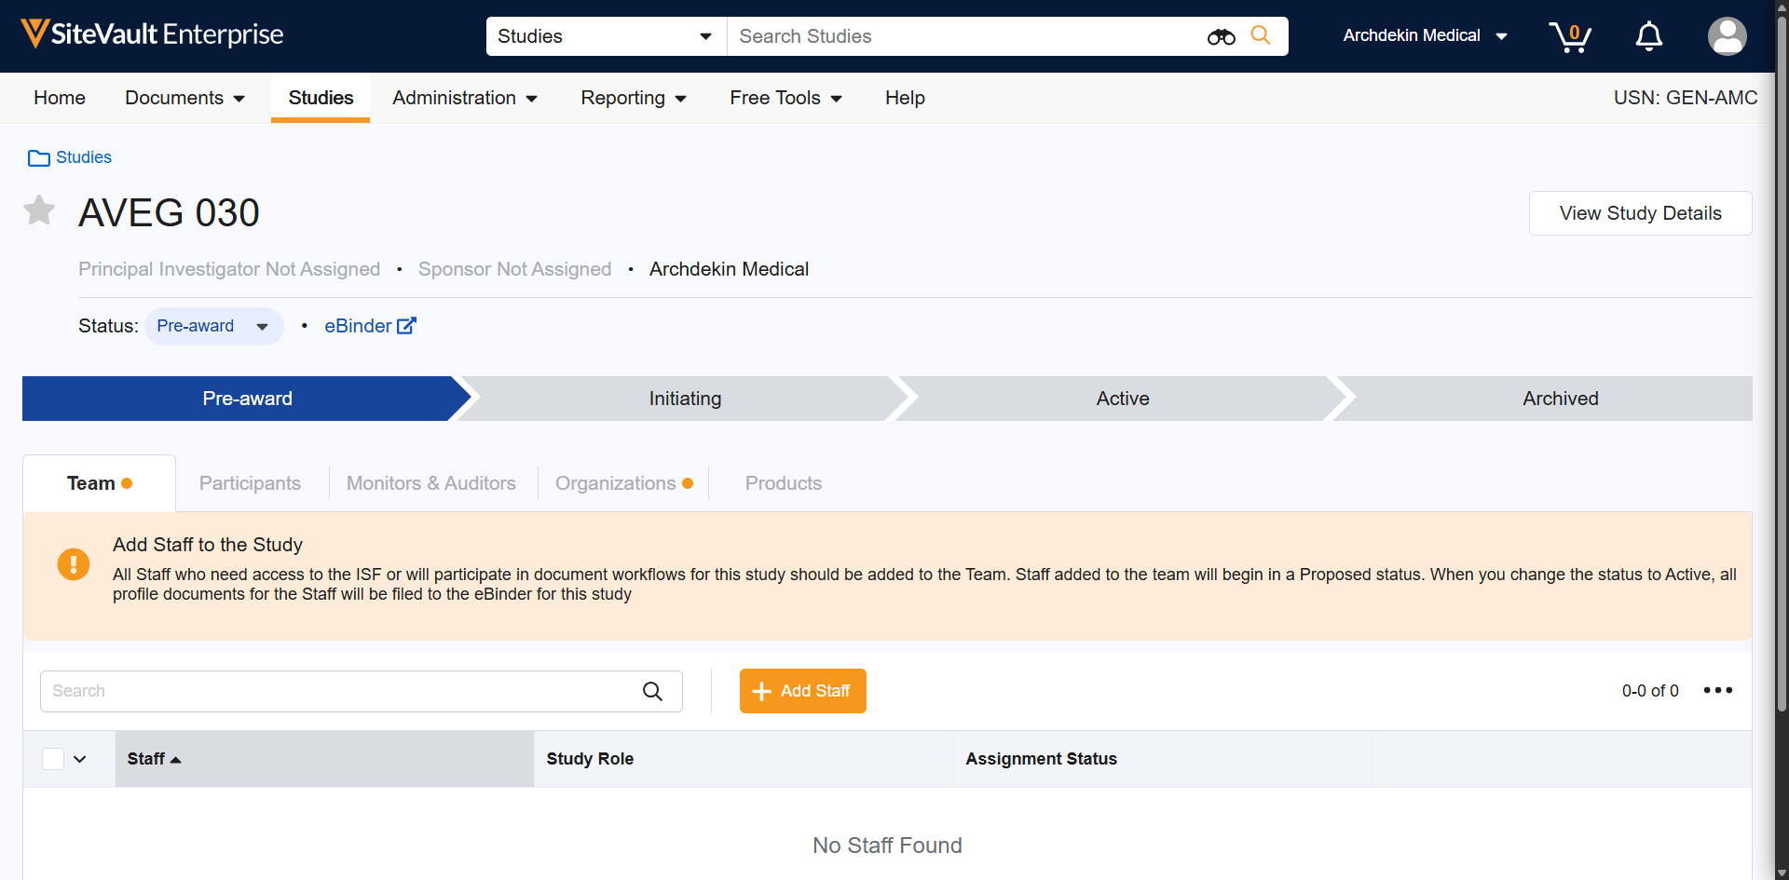Open the Free Tools menu
Screen dimensions: 1789x880
785,98
